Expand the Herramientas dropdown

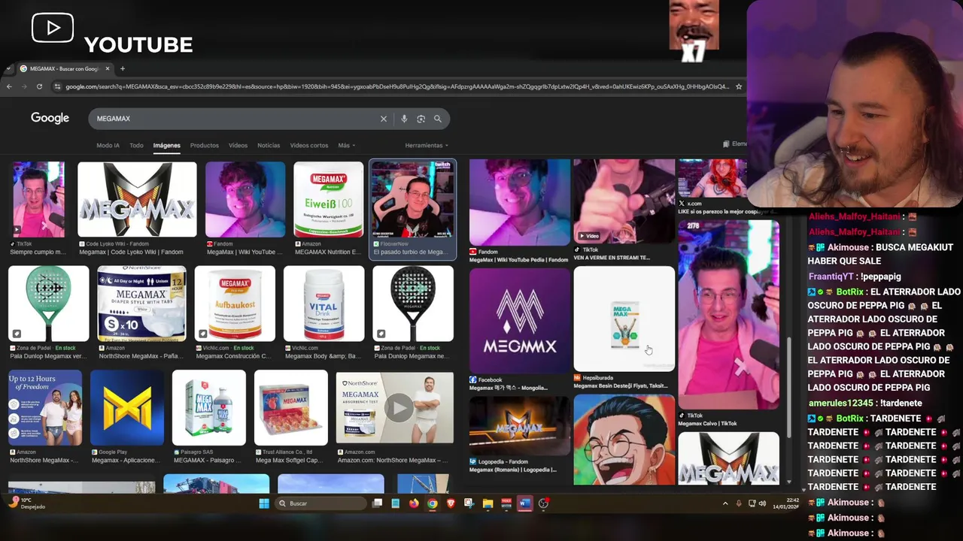pos(427,145)
